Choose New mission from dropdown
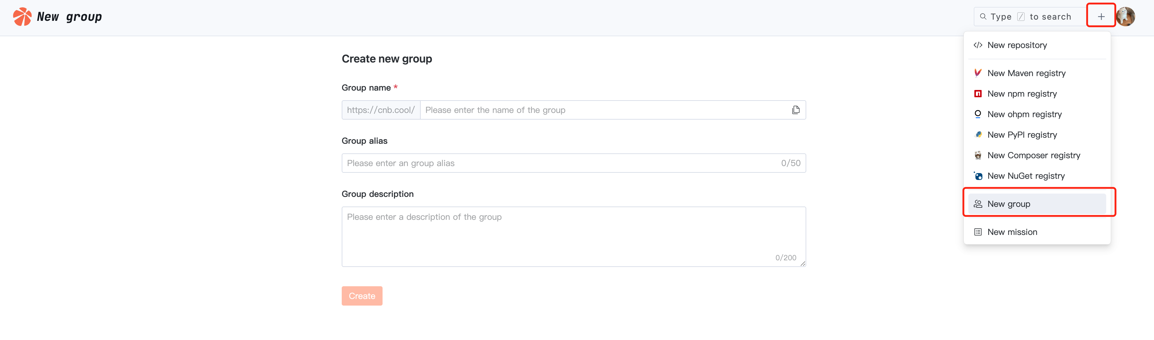1154x340 pixels. 1012,232
